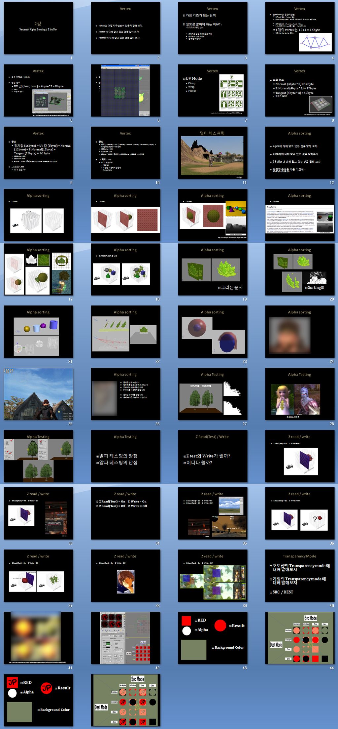Select slide 9 summing vertex to 60 byte
This screenshot has height=729, width=338.
(38, 153)
